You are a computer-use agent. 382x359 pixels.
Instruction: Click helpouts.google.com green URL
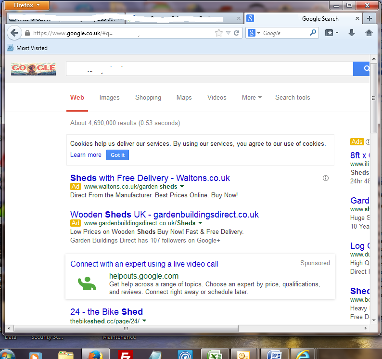[144, 276]
